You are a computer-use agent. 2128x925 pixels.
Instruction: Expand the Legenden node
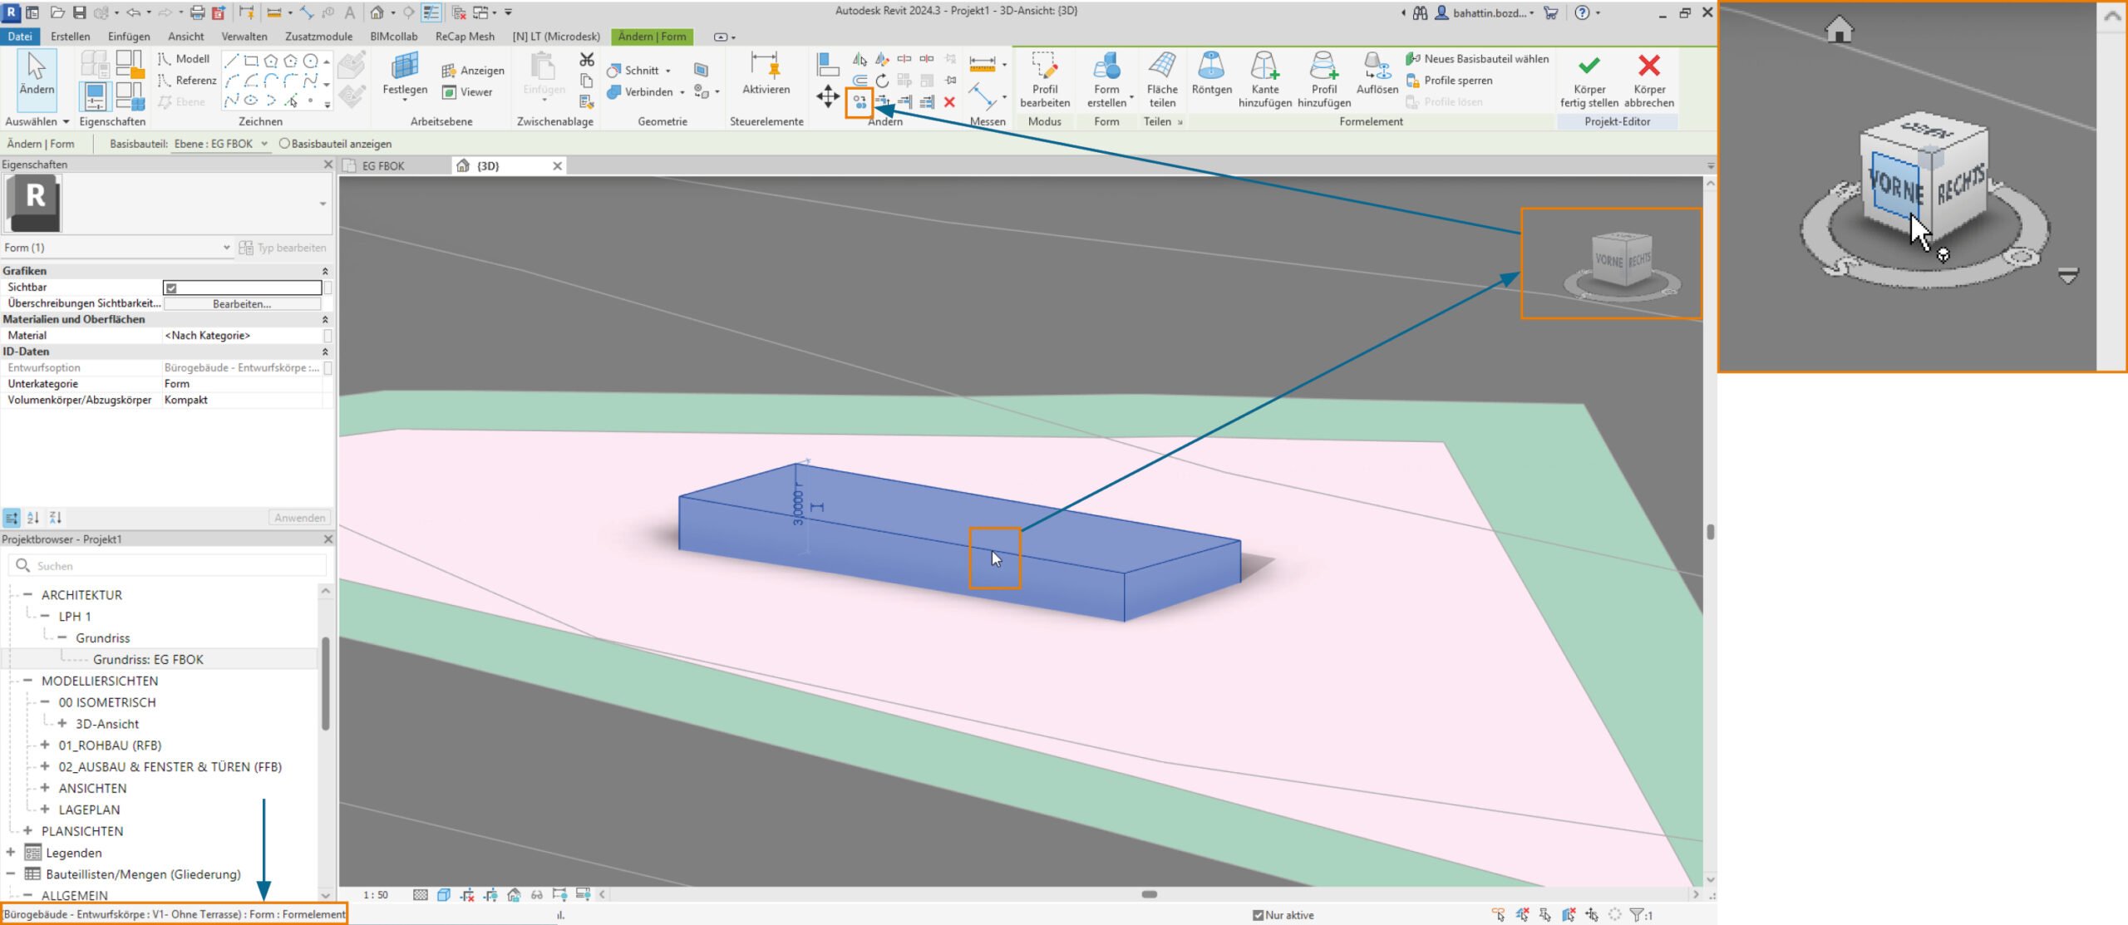click(11, 853)
